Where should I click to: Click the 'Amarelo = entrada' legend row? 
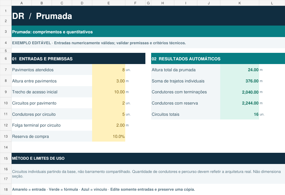click(x=148, y=189)
